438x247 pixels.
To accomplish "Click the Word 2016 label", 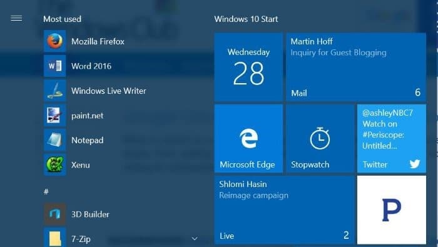I will (91, 66).
